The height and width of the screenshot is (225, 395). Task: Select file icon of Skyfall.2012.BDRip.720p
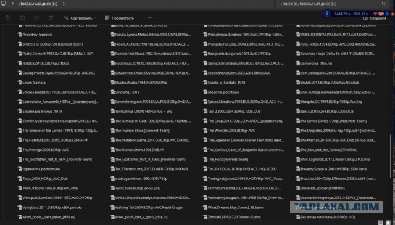(x=297, y=83)
